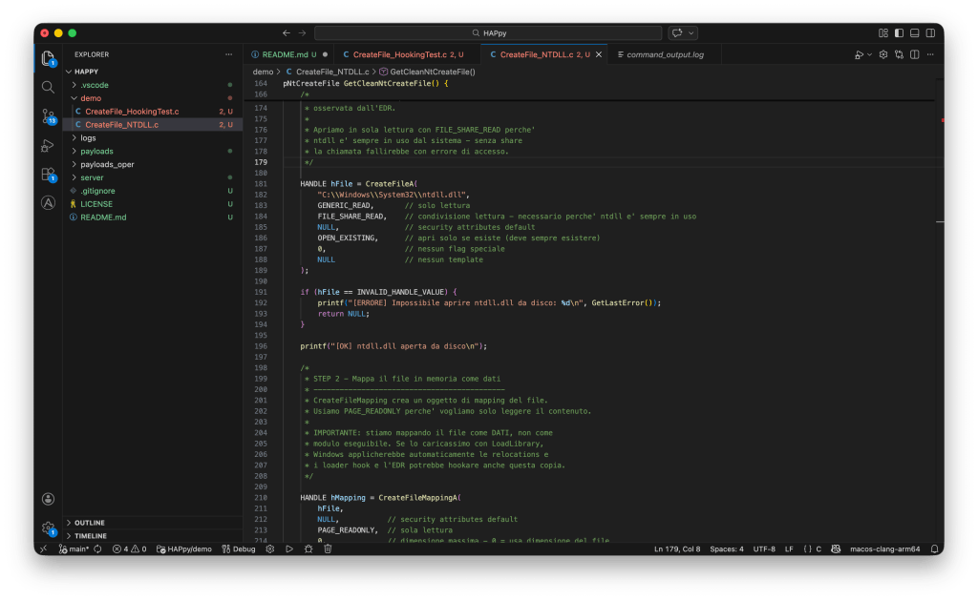
Task: Open the run/debug dropdown arrow in editor toolbar
Action: pyautogui.click(x=869, y=54)
